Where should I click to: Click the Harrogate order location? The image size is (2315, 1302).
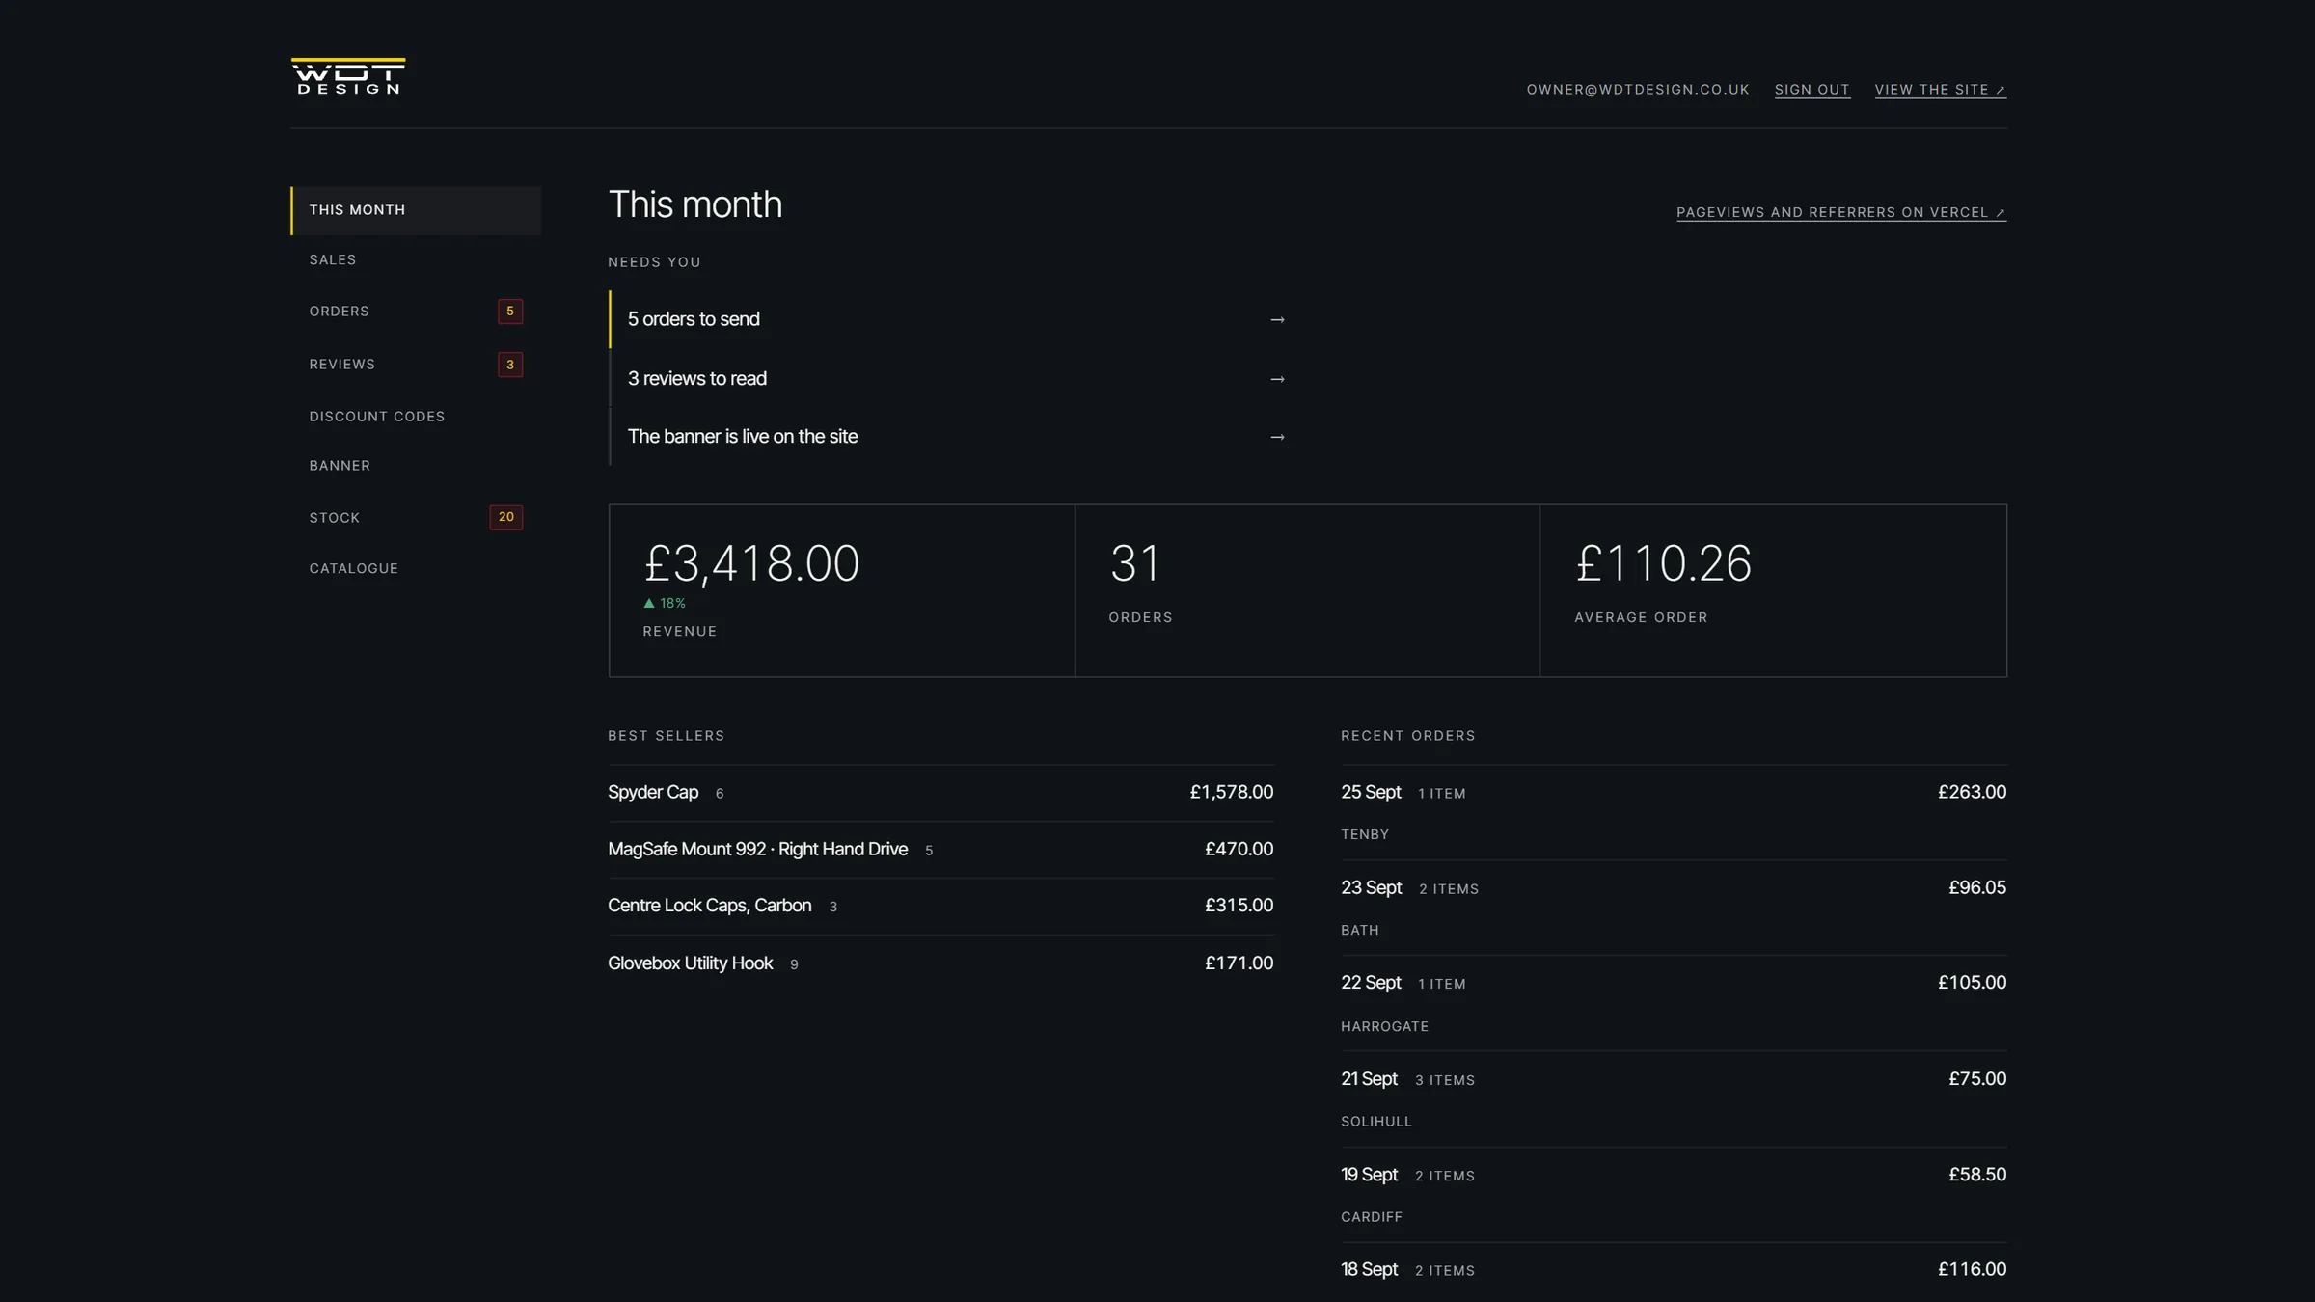(x=1385, y=1027)
